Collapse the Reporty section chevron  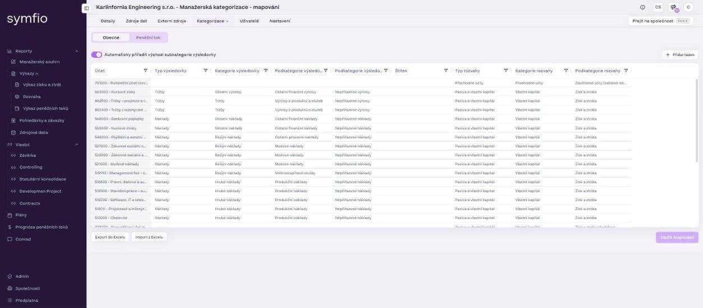[77, 51]
